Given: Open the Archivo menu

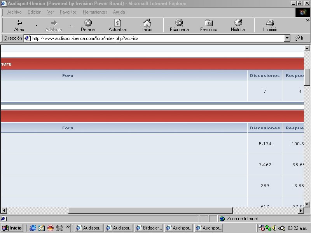Looking at the screenshot, I should [x=14, y=12].
